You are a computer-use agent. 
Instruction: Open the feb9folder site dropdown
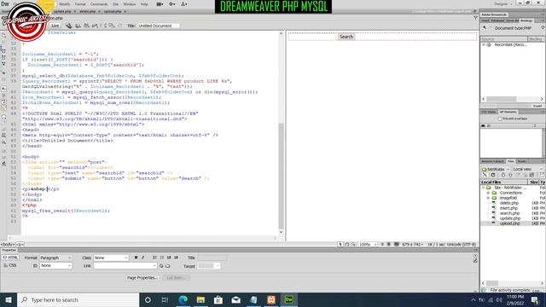(x=496, y=169)
